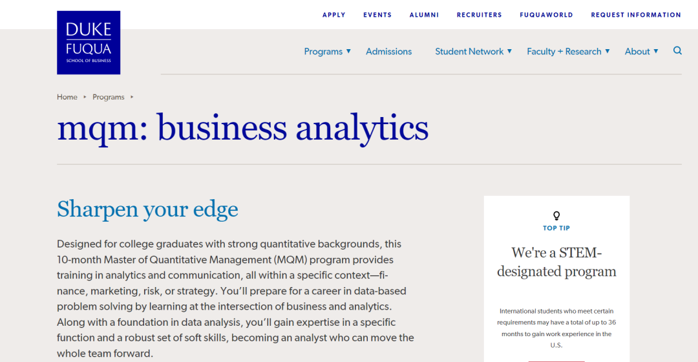Screen dimensions: 698x362
Task: Click the STEM-designated program heading
Action: [x=556, y=262]
